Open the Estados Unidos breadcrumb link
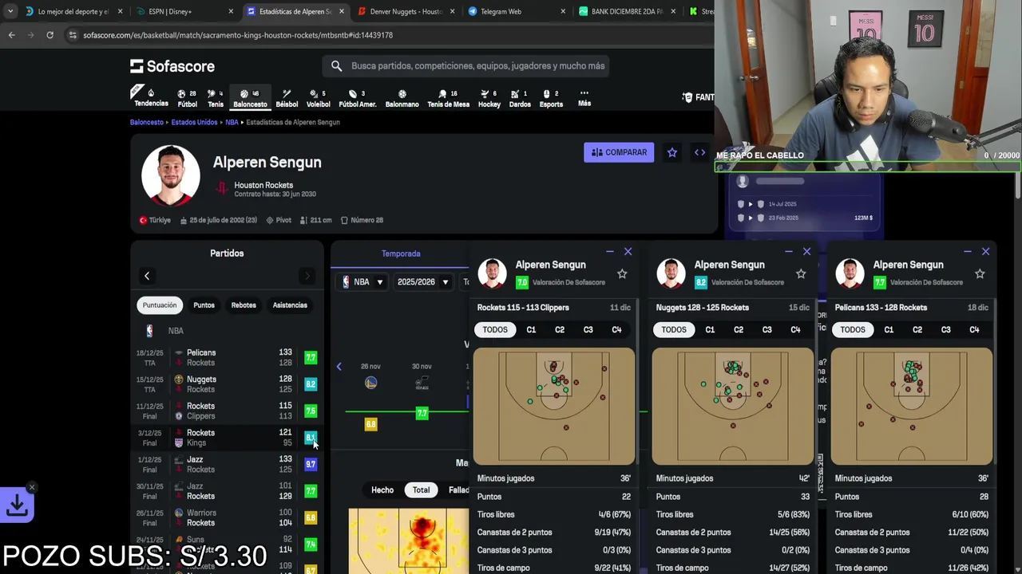 point(194,123)
